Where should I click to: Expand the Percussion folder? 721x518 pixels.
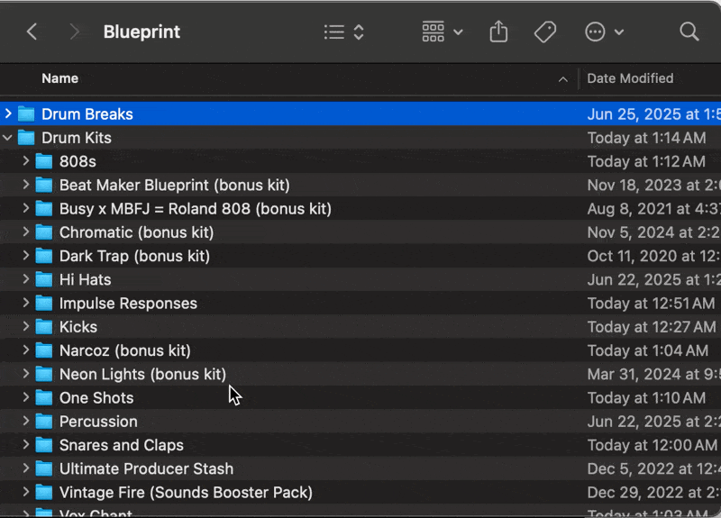[x=26, y=422]
